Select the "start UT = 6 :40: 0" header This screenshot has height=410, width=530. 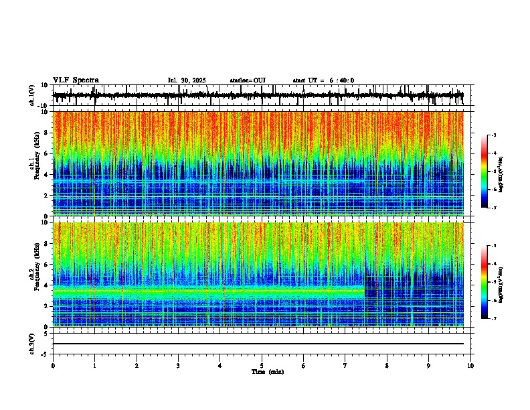323,80
